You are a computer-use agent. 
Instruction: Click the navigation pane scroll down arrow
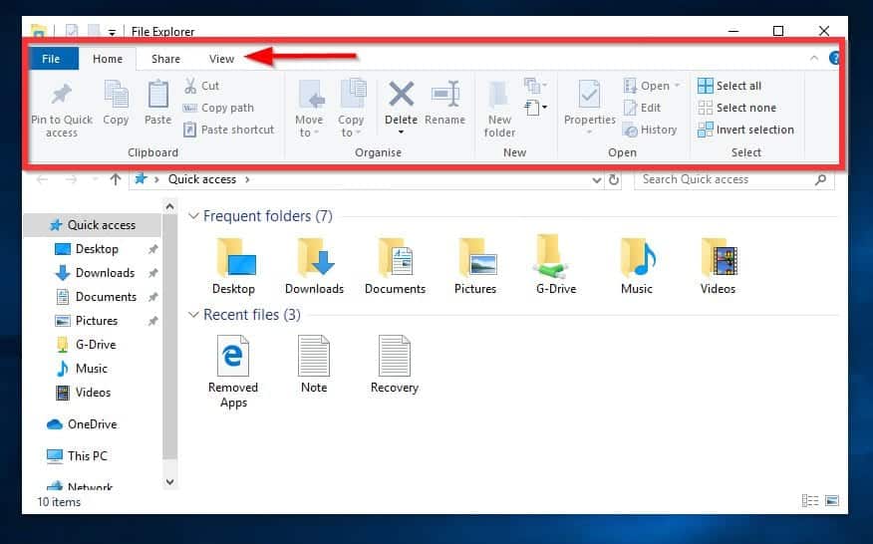(x=169, y=481)
